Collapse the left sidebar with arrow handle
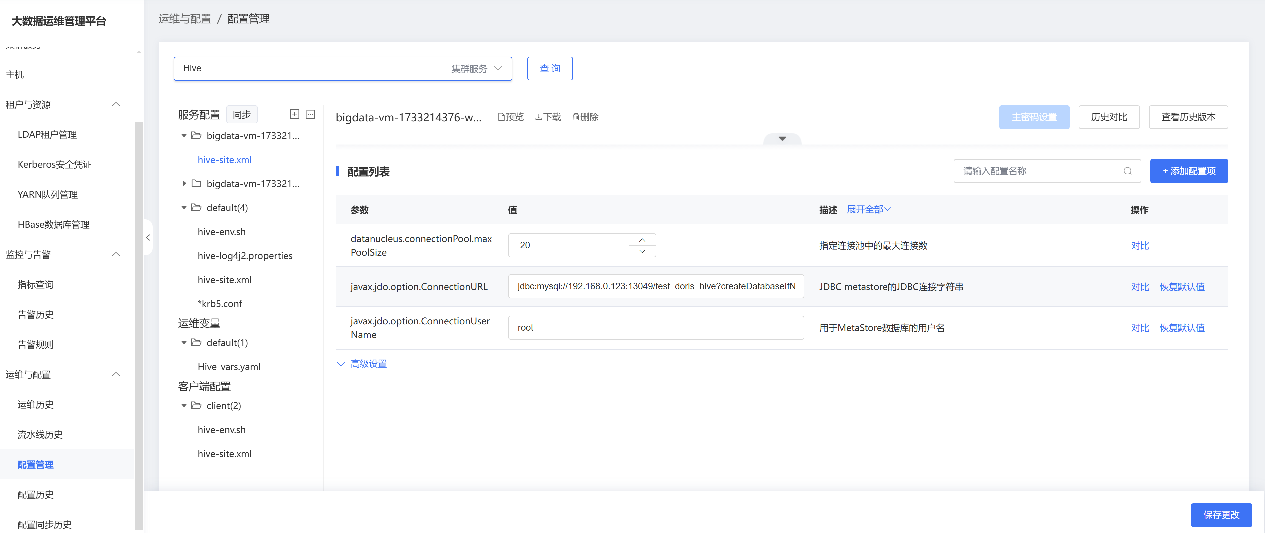The width and height of the screenshot is (1265, 533). click(148, 238)
